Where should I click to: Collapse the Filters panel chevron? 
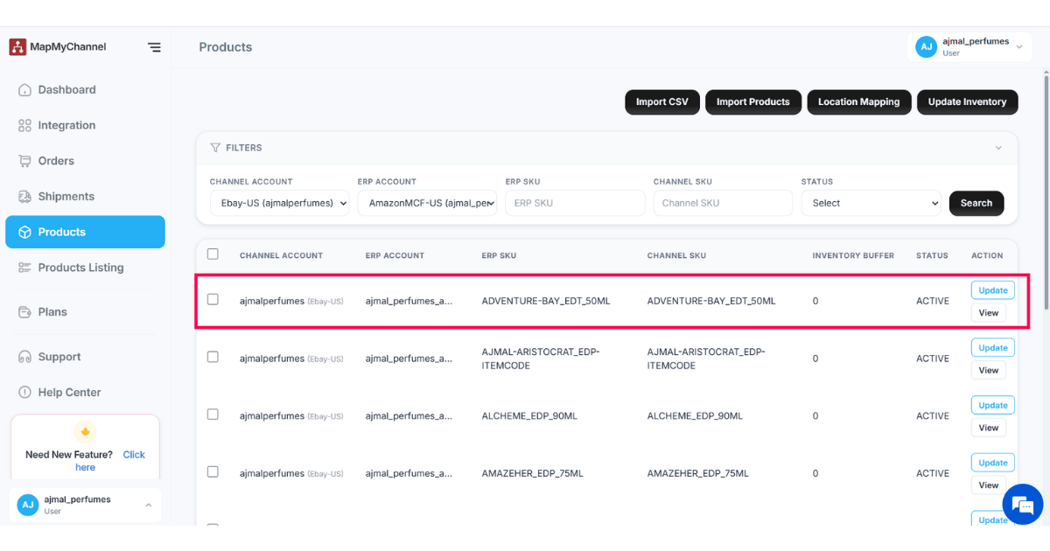[x=998, y=148]
